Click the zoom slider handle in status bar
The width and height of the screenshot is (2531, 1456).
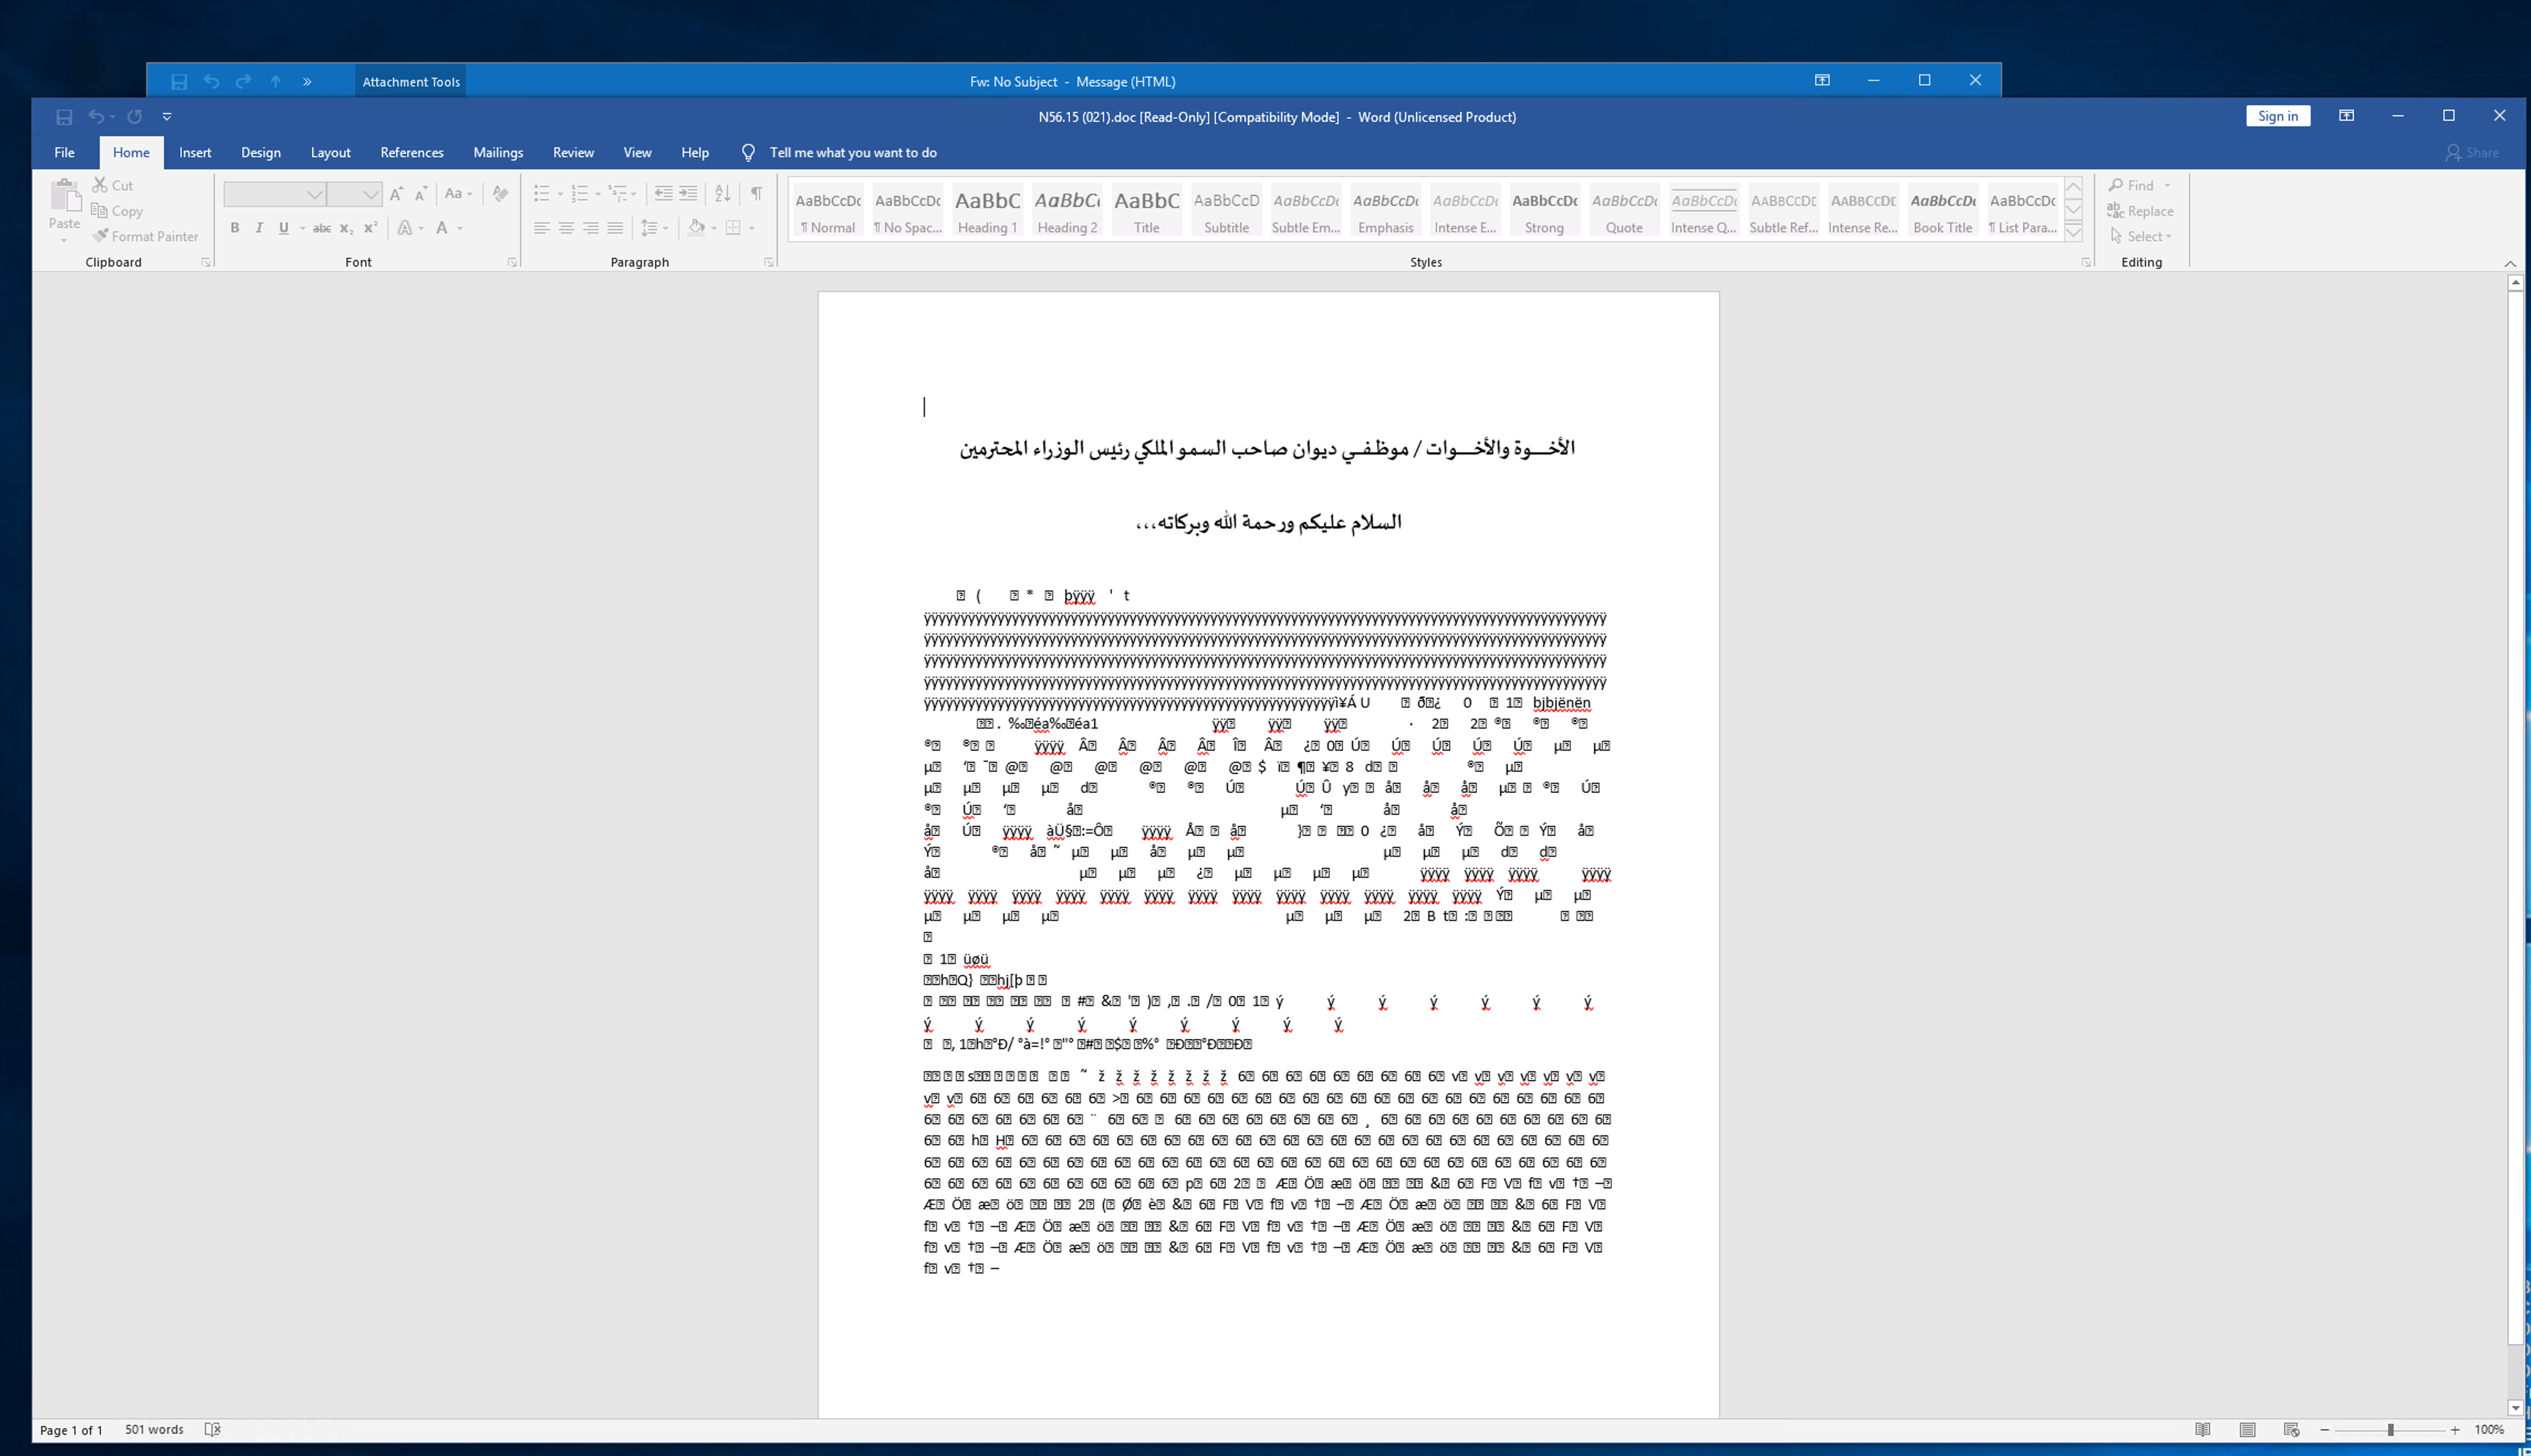click(x=2390, y=1430)
